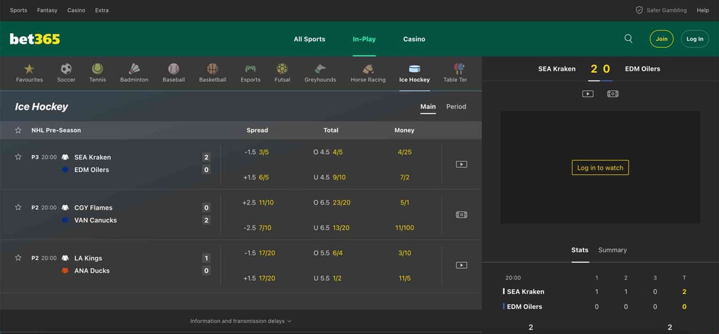Screen dimensions: 719x334
Task: Switch to the Period markets tab
Action: [x=456, y=107]
